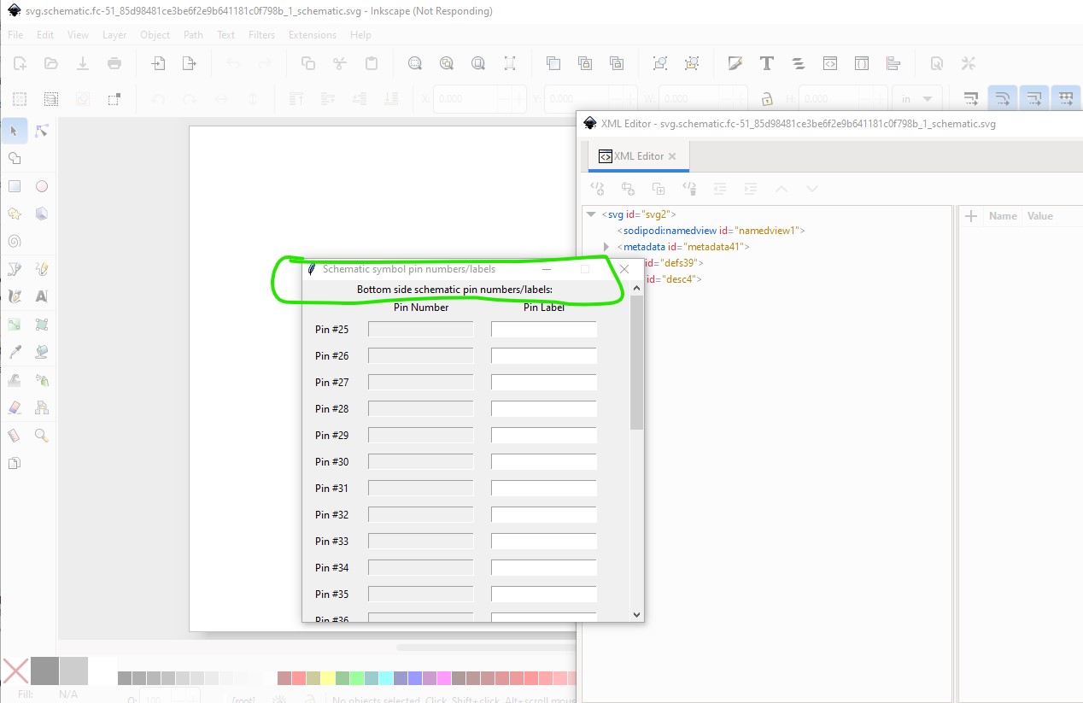Open the Extensions menu
The width and height of the screenshot is (1083, 703).
tap(313, 35)
